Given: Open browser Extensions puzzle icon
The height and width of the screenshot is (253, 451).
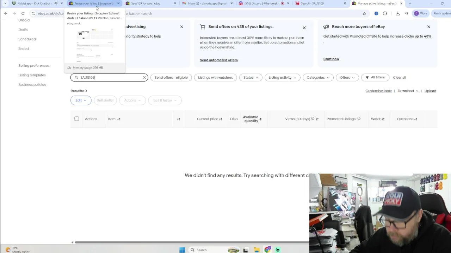Looking at the screenshot, I should [x=385, y=13].
